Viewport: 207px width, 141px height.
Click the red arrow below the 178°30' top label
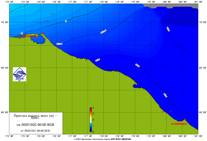(115, 14)
